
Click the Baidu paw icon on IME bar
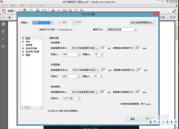[x=151, y=122]
